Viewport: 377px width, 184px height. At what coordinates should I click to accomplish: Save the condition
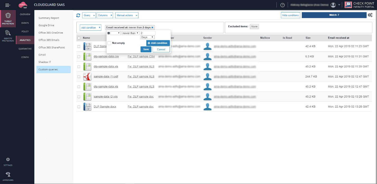click(x=146, y=49)
